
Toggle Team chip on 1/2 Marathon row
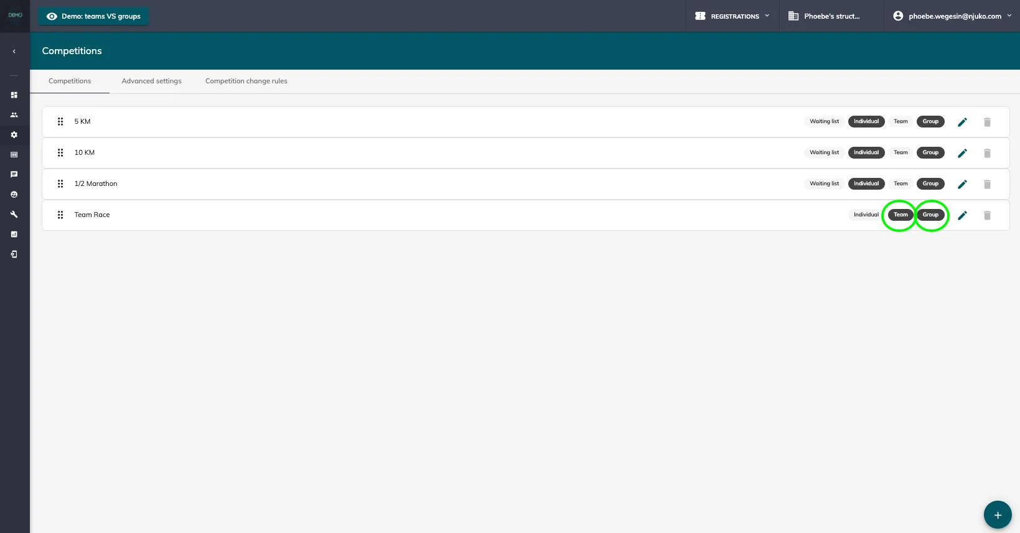(x=901, y=184)
